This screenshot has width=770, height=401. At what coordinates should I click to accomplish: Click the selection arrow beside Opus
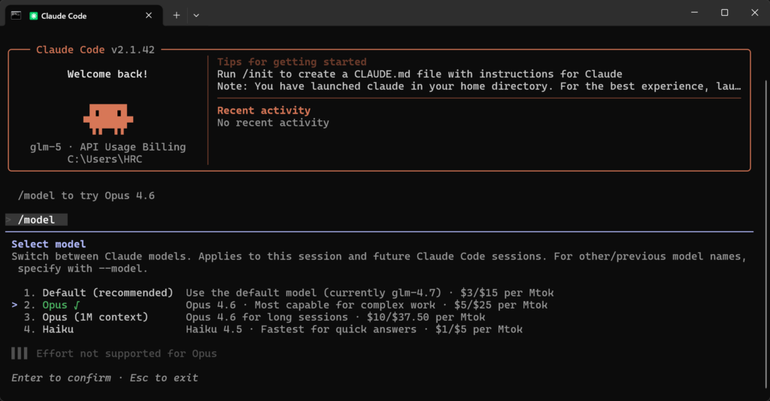click(15, 305)
